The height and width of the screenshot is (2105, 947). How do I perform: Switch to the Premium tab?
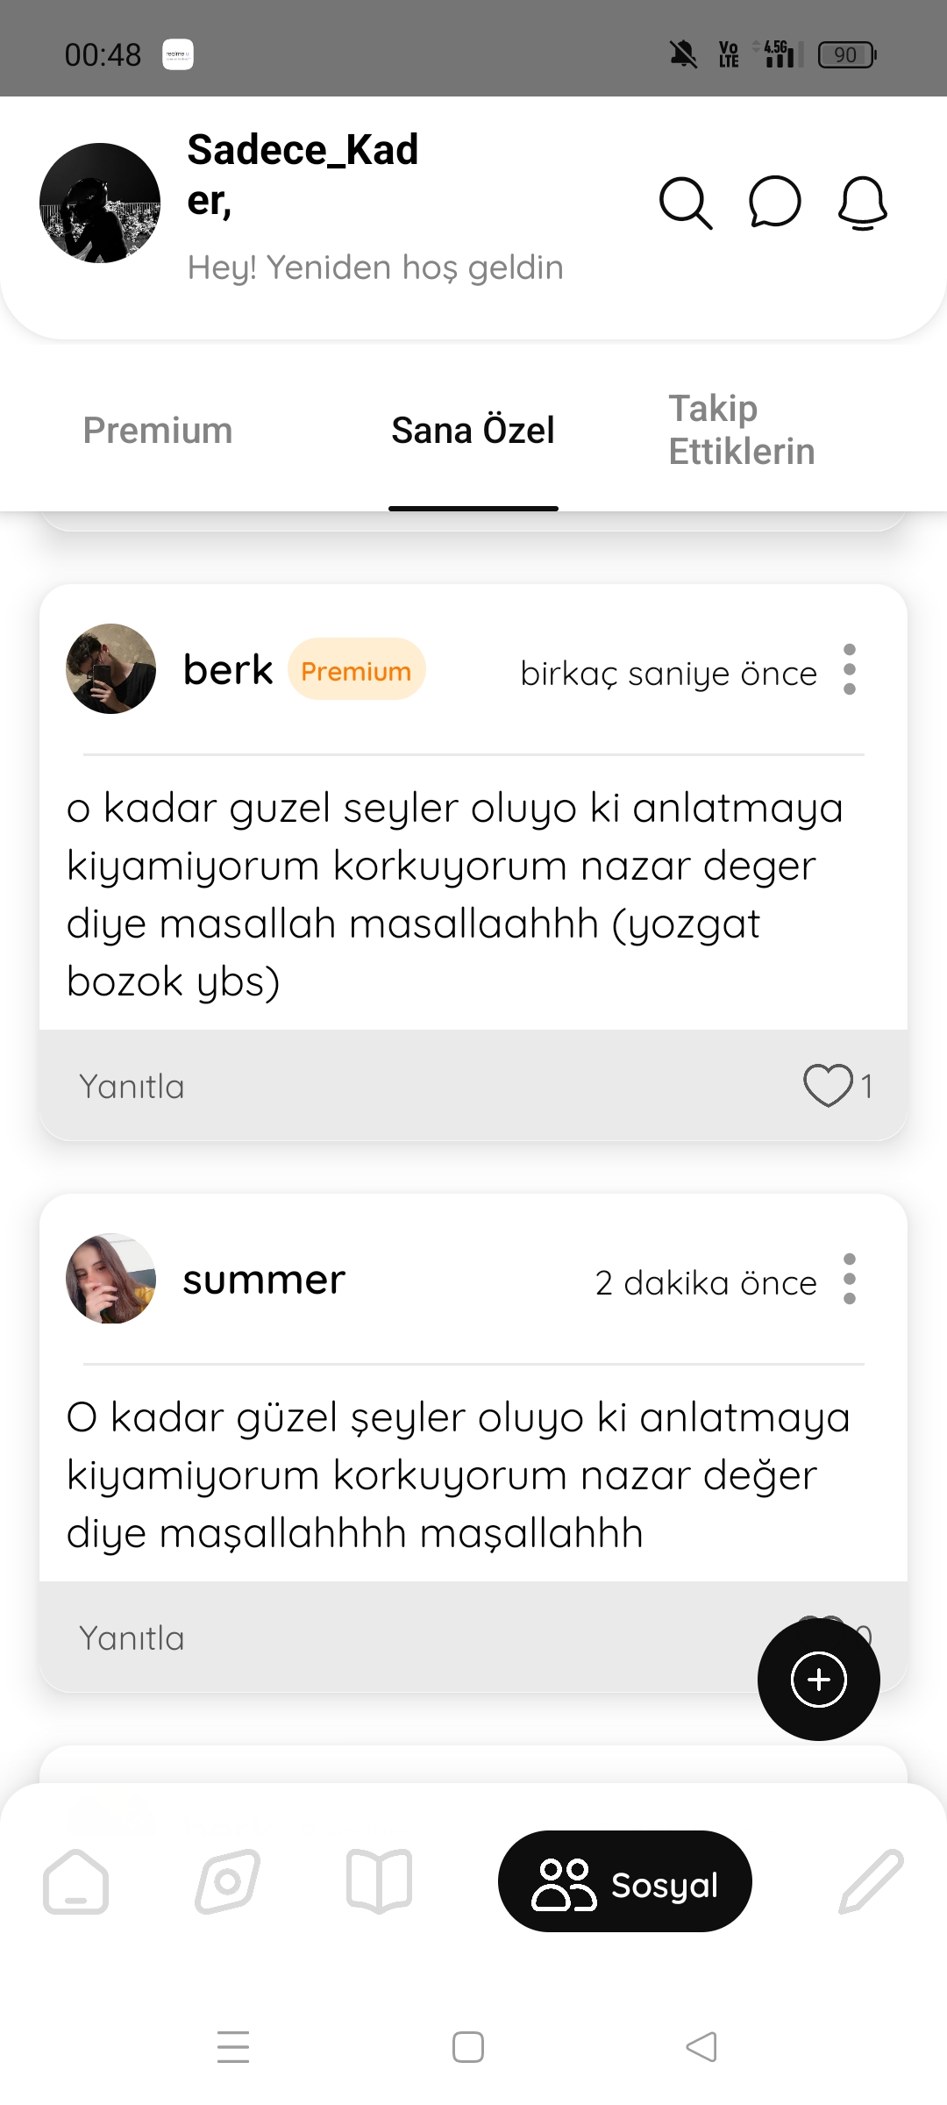click(158, 430)
